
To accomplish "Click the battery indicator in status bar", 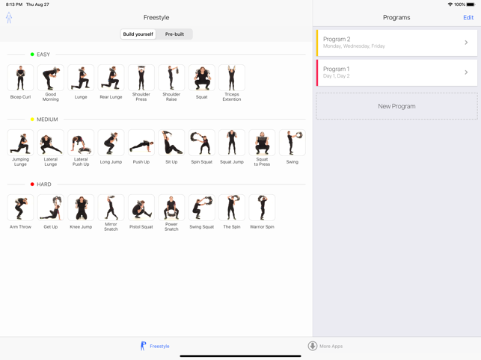I will coord(471,4).
